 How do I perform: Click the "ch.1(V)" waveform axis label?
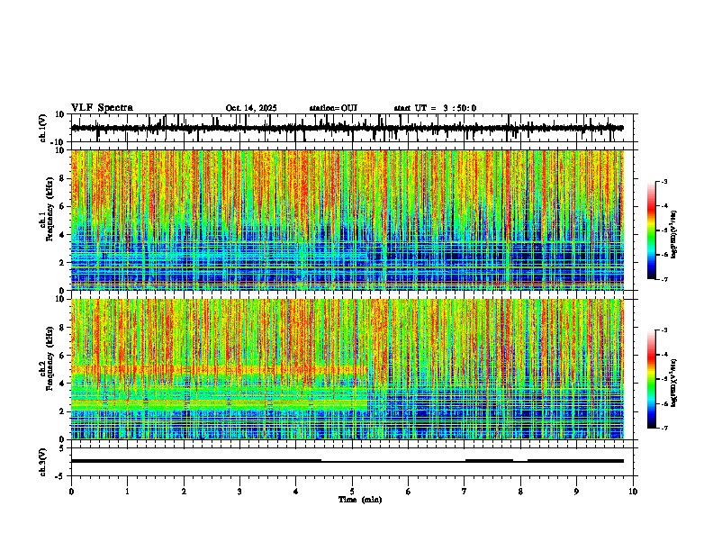[43, 128]
